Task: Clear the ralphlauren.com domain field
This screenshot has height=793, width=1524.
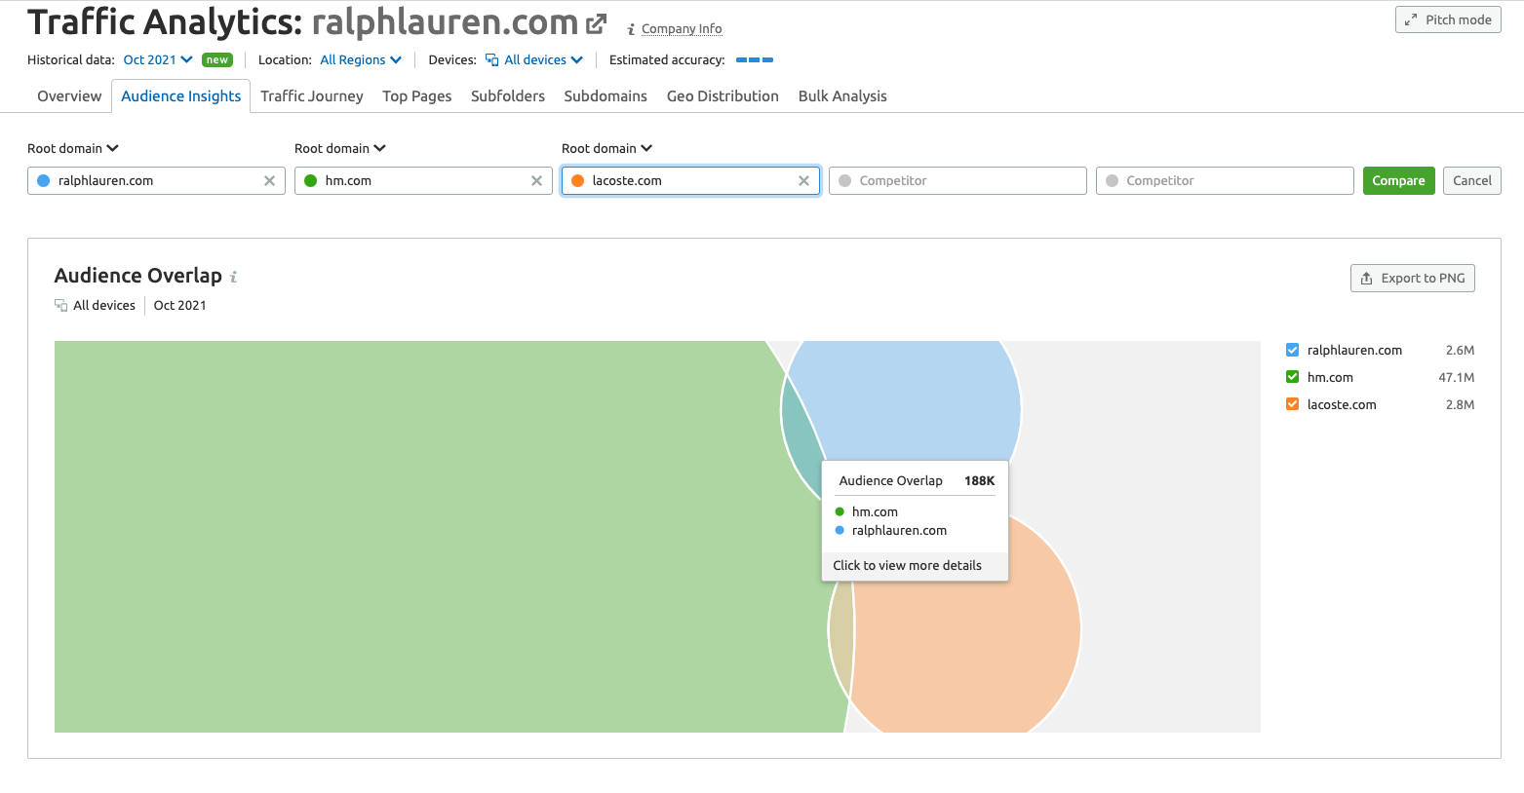Action: point(269,181)
